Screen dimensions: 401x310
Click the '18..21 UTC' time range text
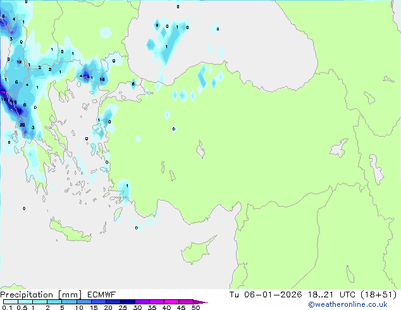click(x=331, y=295)
